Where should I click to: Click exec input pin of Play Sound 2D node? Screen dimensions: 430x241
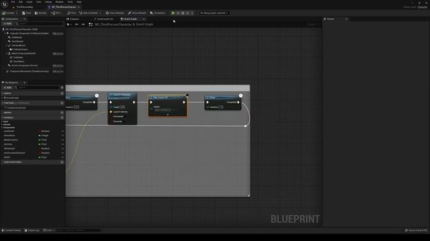[x=151, y=102]
